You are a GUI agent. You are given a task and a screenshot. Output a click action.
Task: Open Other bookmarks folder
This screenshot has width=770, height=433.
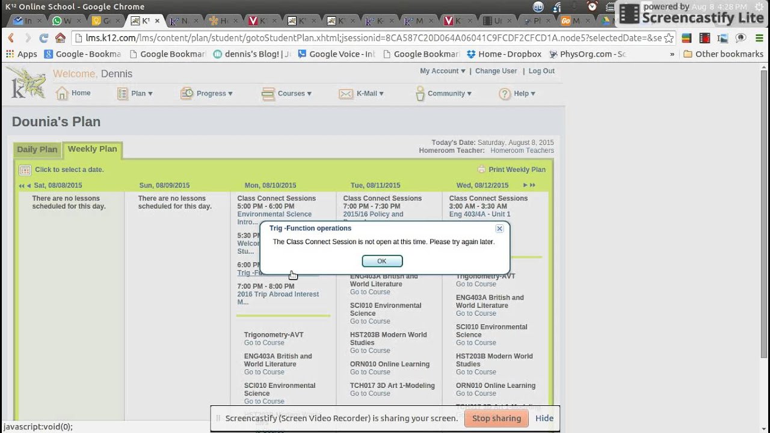point(723,54)
